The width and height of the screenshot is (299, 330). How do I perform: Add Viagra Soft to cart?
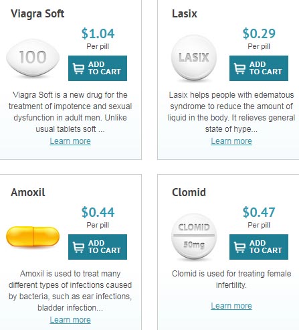pos(98,68)
